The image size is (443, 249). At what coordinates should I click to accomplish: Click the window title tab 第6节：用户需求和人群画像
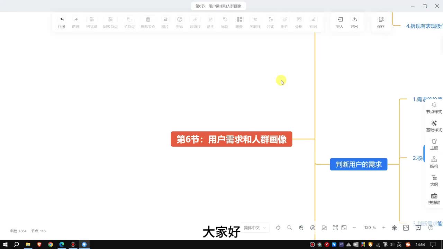[x=218, y=6]
